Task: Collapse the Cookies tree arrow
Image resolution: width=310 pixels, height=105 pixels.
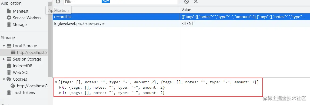Action: (4, 79)
